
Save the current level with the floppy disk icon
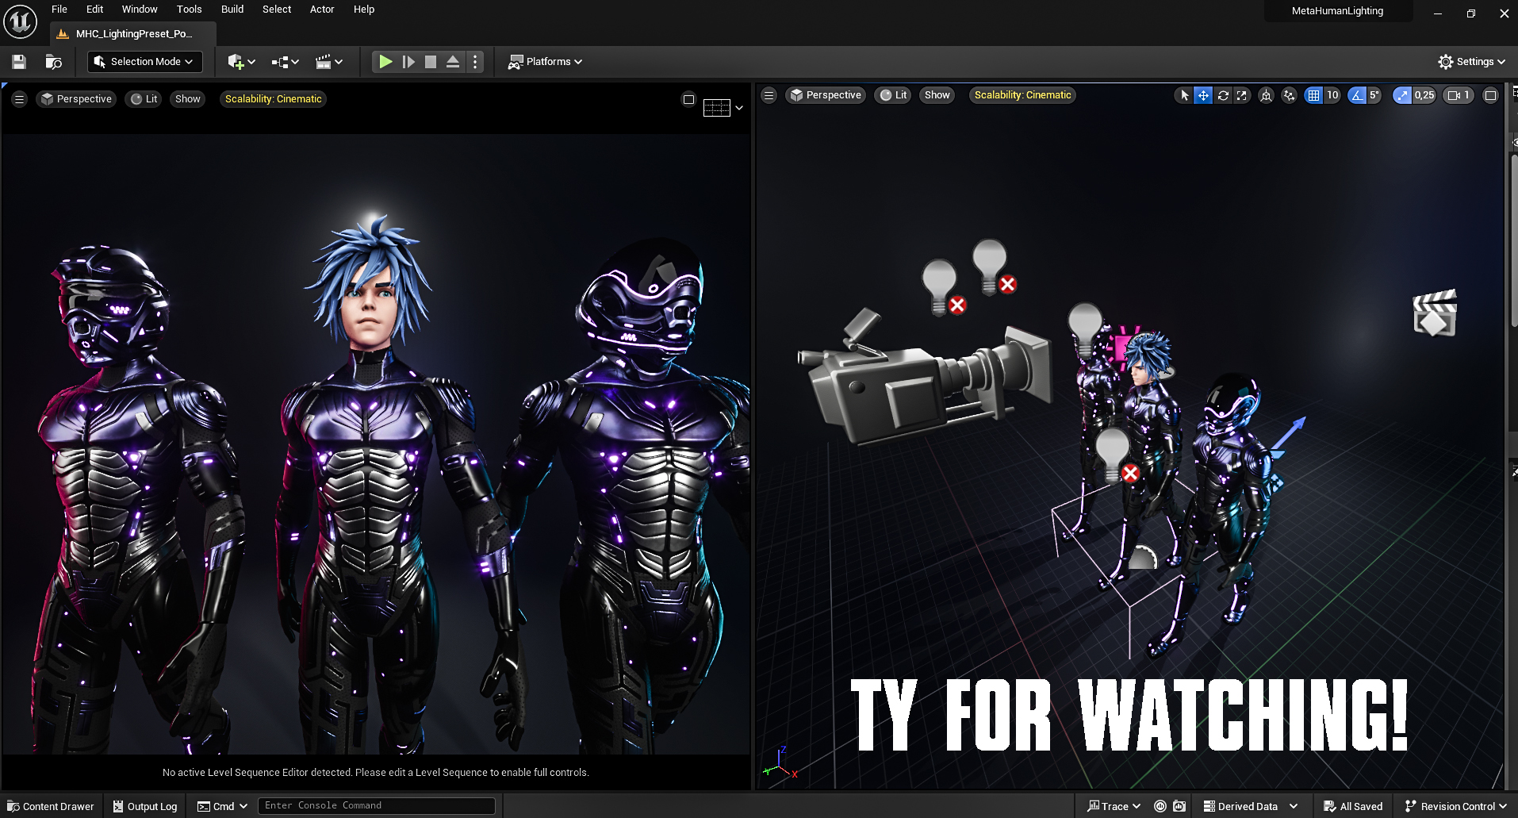point(19,62)
